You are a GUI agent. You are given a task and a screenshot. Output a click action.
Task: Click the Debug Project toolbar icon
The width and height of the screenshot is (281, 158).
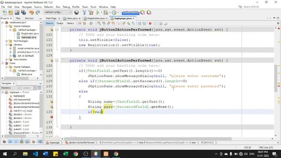tap(106, 12)
